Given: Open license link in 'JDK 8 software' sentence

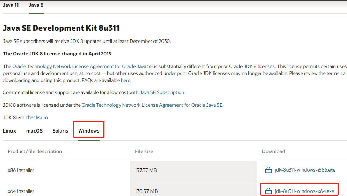Looking at the screenshot, I should click(x=152, y=105).
